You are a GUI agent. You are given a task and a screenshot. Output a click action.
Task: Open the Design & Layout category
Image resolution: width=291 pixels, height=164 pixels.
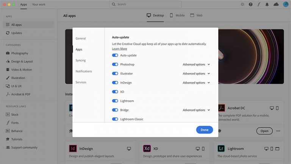[19, 61]
